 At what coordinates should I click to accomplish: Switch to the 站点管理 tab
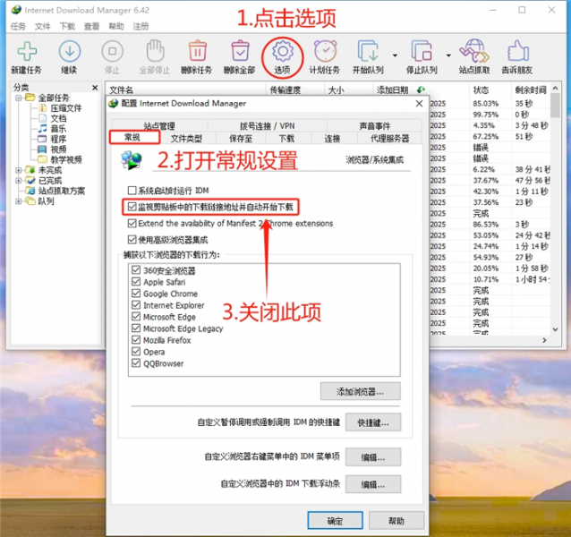click(x=159, y=125)
